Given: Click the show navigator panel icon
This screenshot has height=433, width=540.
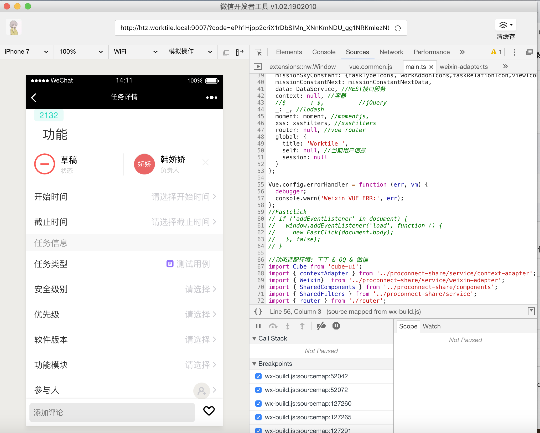Looking at the screenshot, I should (258, 66).
